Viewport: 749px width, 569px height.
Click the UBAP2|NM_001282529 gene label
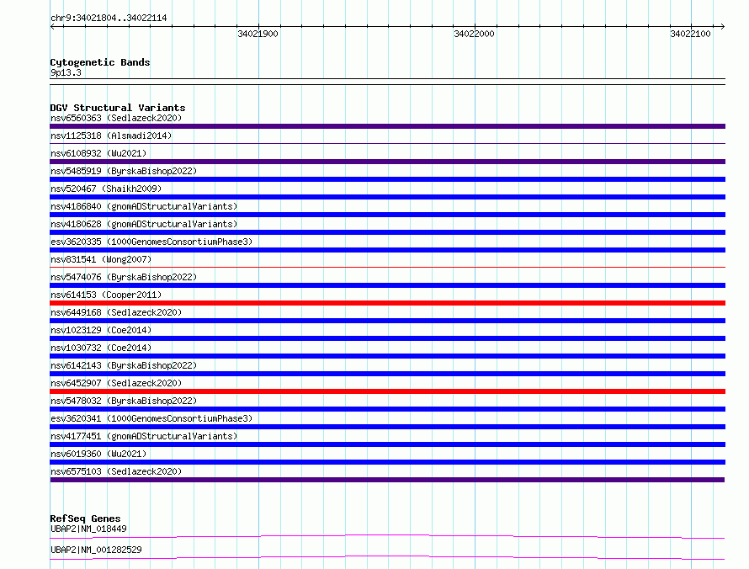[96, 550]
